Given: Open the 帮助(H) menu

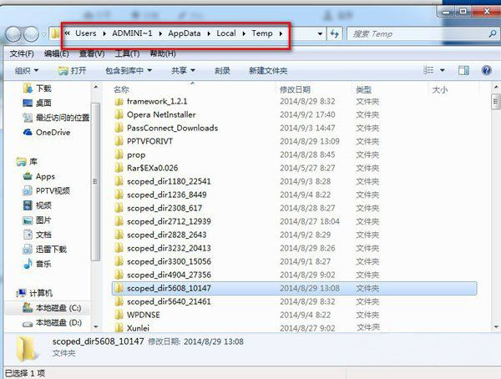Looking at the screenshot, I should [x=163, y=53].
